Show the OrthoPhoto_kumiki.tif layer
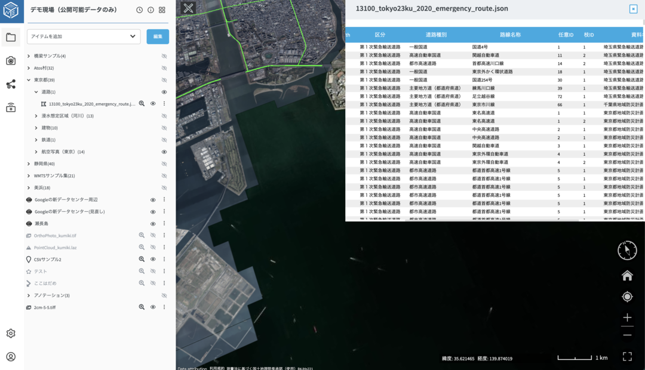 [153, 236]
